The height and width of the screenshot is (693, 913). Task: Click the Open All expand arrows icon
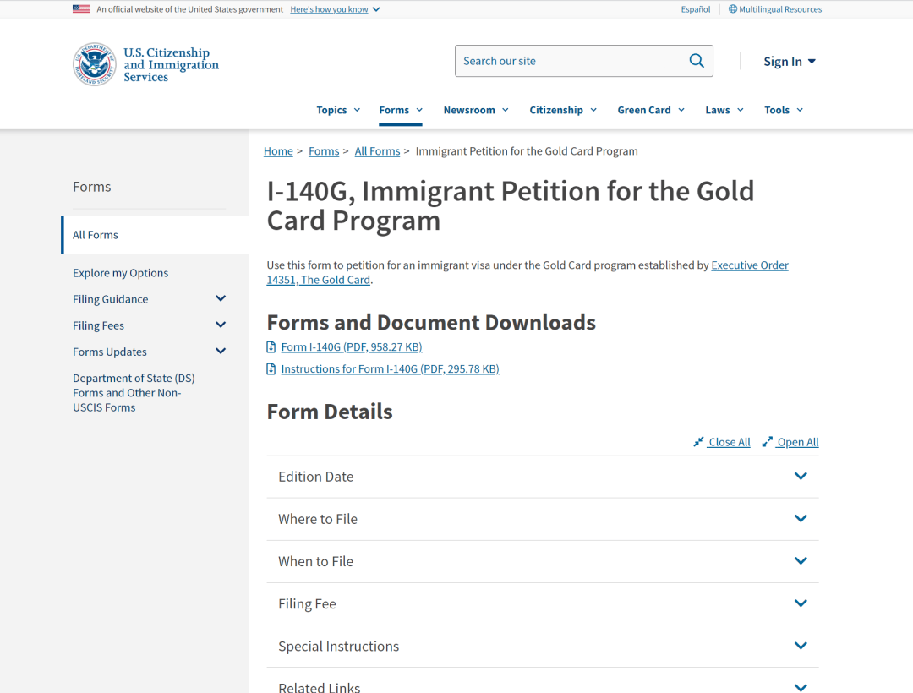[767, 442]
